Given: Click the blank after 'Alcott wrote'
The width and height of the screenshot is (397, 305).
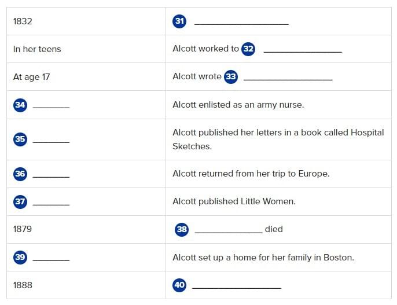Looking at the screenshot, I should (x=288, y=78).
